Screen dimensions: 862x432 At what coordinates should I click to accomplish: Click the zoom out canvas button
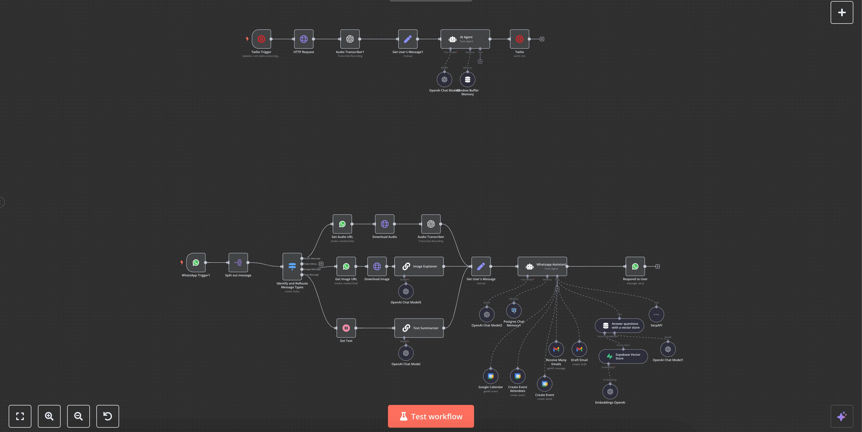[78, 416]
